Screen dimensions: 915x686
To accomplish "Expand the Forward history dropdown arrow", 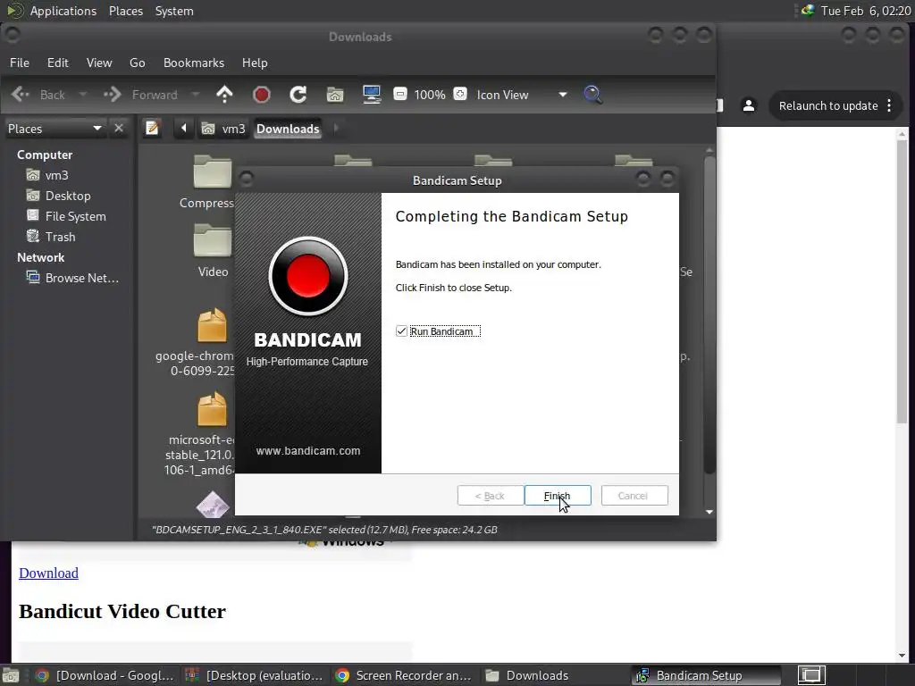I will coord(196,95).
